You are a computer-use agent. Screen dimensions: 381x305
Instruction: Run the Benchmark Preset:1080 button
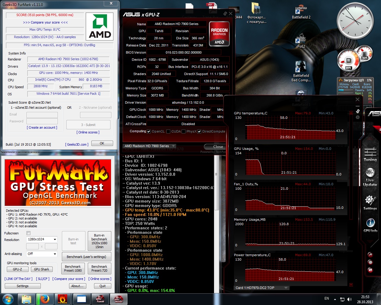[73, 268]
